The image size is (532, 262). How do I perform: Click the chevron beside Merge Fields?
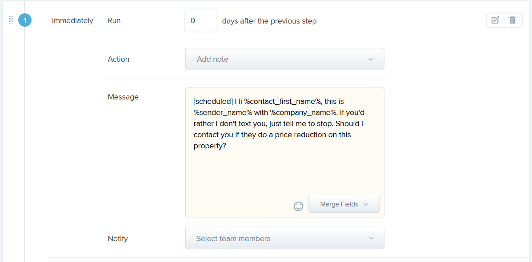coord(366,204)
